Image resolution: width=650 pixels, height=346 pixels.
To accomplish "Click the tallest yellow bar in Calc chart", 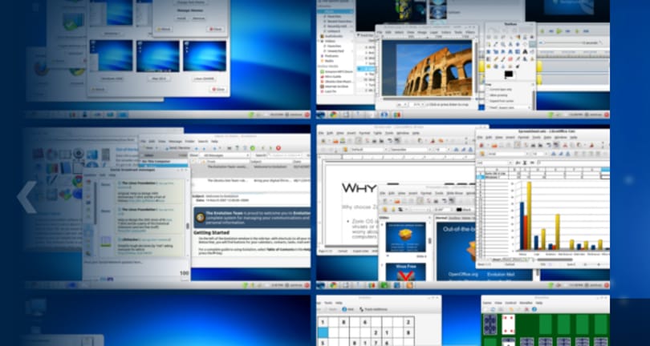I will tap(529, 215).
